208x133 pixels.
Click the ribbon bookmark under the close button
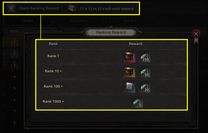[196, 41]
